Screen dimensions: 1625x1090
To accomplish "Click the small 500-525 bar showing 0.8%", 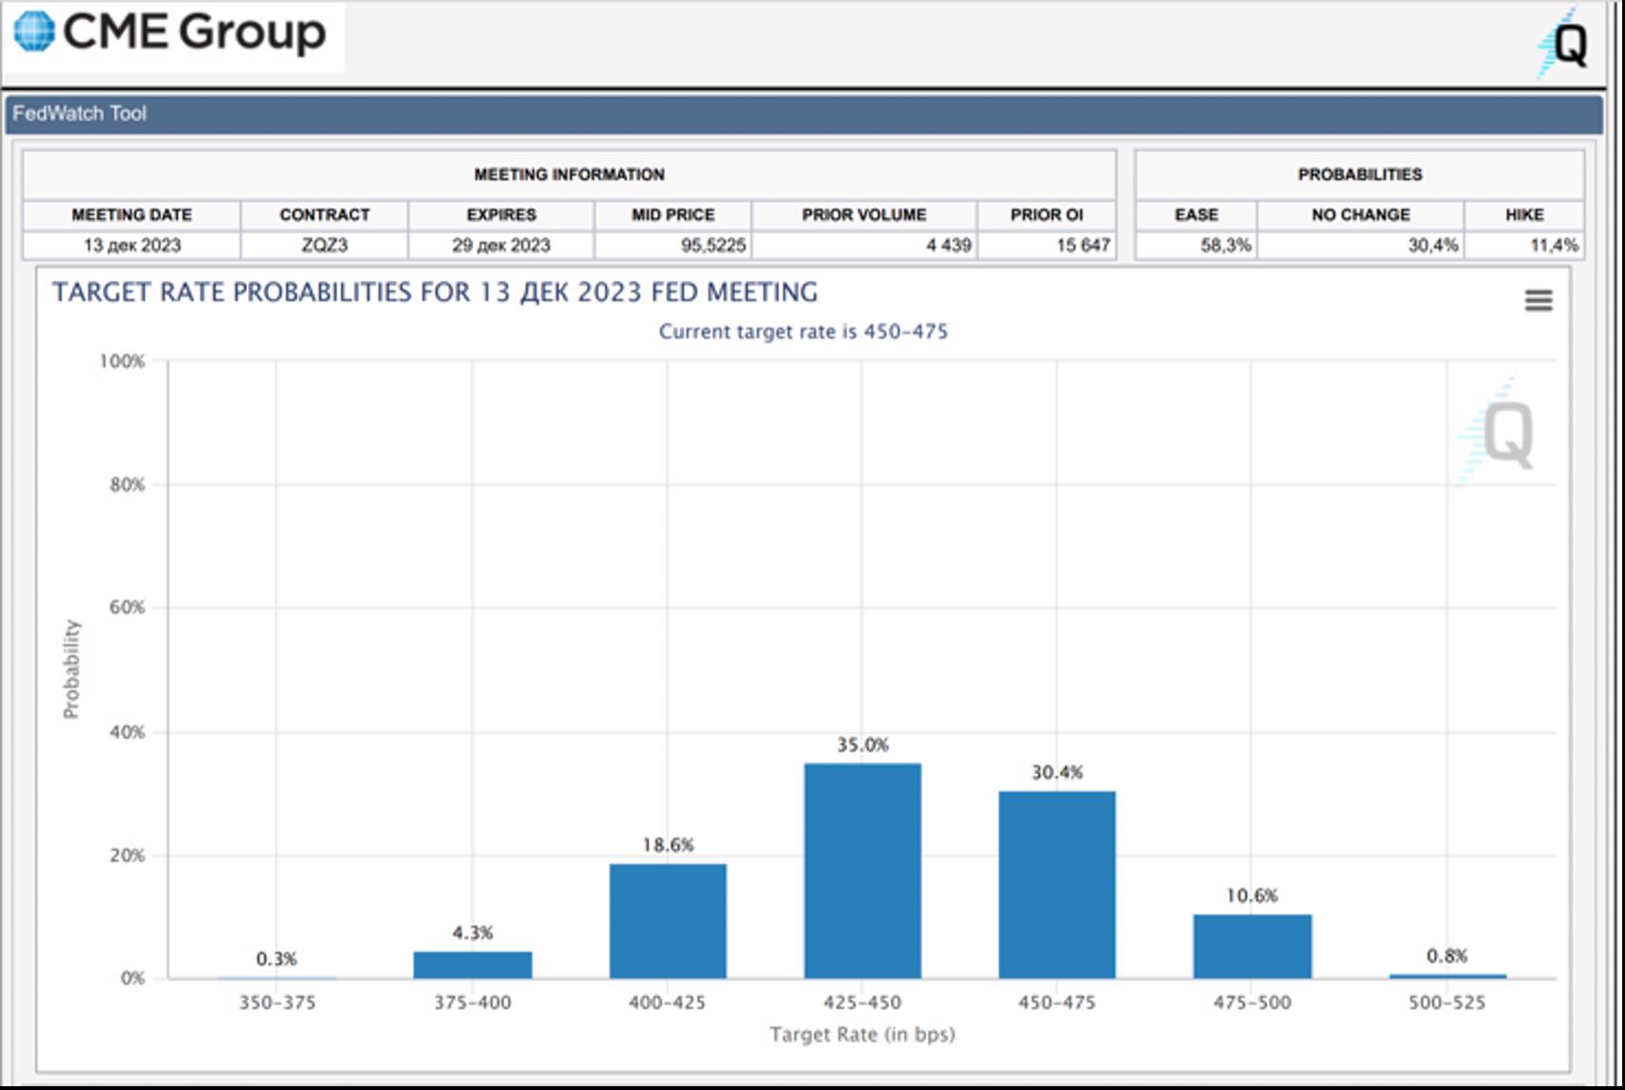I will (x=1446, y=975).
